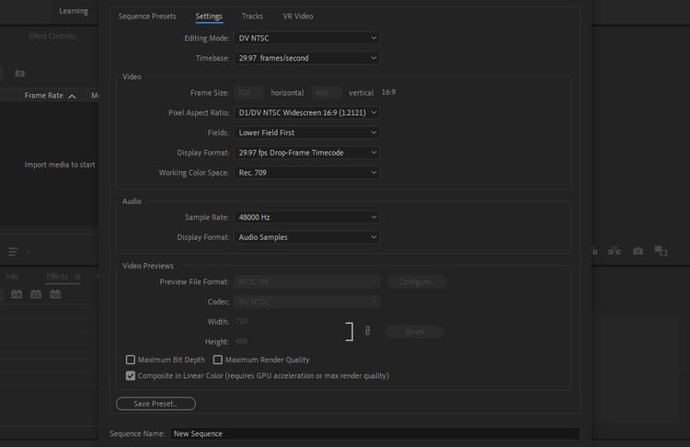Enable Maximum Render Quality checkbox
690x447 pixels.
pos(218,360)
